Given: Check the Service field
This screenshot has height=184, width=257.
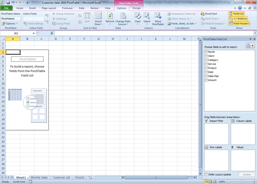Looking at the screenshot, I should click(206, 64).
